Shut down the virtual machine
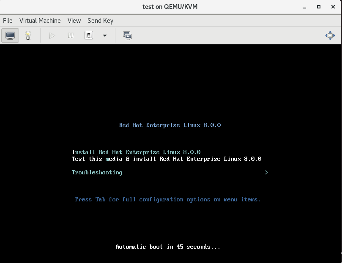Viewport: 342px width, 263px height. point(89,35)
